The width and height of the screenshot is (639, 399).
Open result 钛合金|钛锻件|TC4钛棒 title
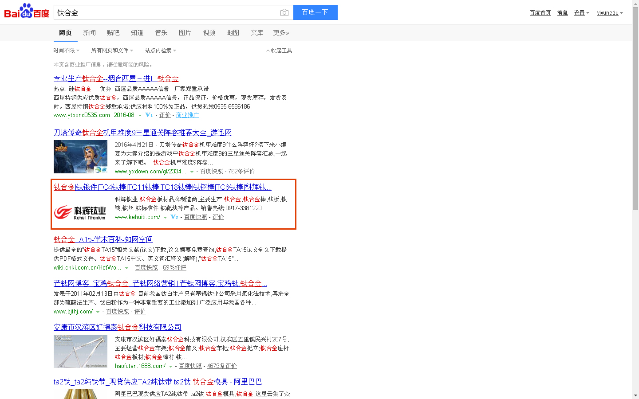162,187
